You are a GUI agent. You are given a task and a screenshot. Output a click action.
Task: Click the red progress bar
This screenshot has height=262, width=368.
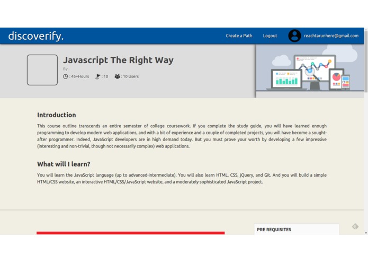(x=130, y=233)
